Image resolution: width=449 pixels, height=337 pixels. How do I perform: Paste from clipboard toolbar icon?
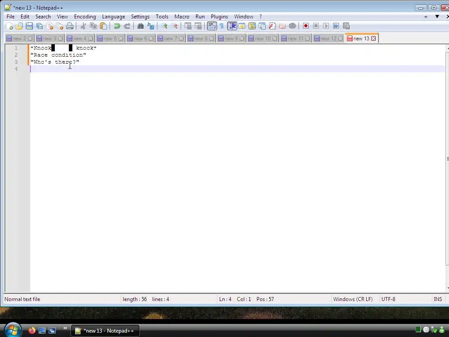click(x=103, y=26)
